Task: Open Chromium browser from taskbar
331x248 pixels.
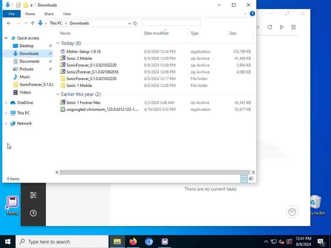Action: (x=149, y=242)
